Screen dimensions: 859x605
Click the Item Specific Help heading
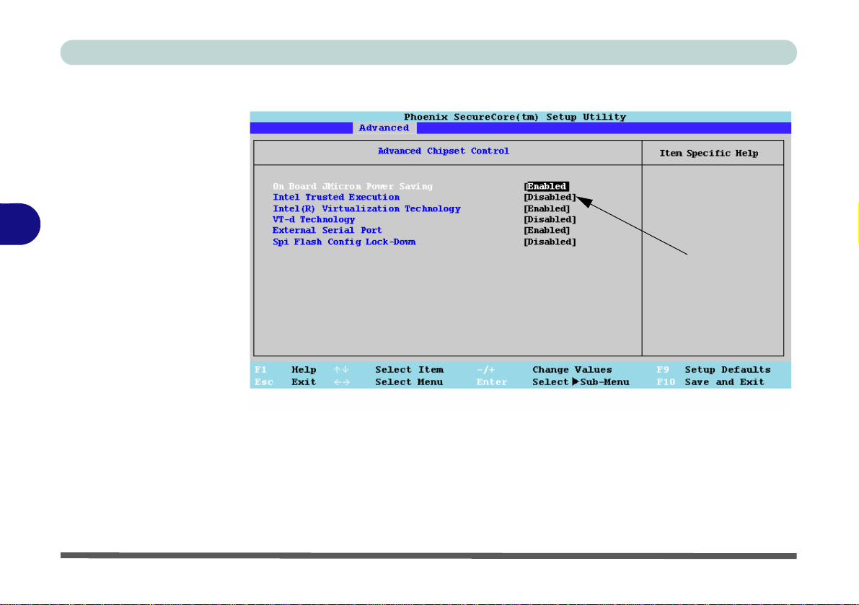[709, 154]
